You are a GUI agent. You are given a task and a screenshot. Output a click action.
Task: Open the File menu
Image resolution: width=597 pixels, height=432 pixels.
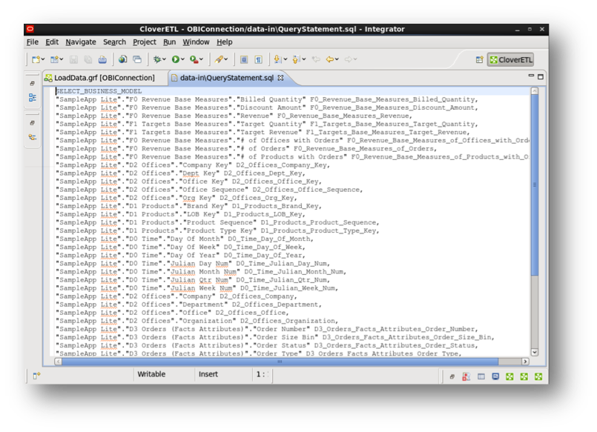tap(33, 41)
